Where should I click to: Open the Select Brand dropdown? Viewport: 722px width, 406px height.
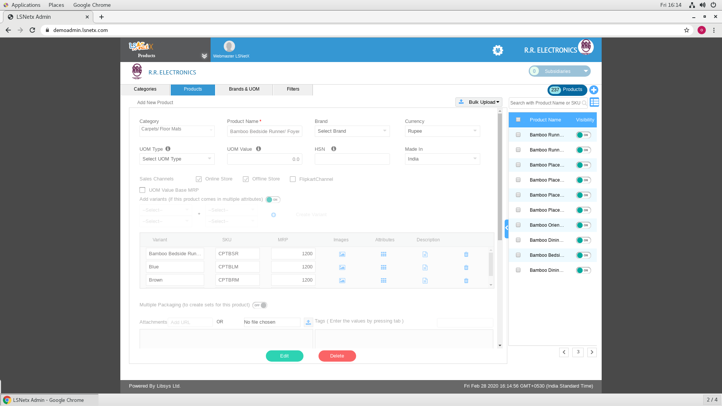click(352, 131)
